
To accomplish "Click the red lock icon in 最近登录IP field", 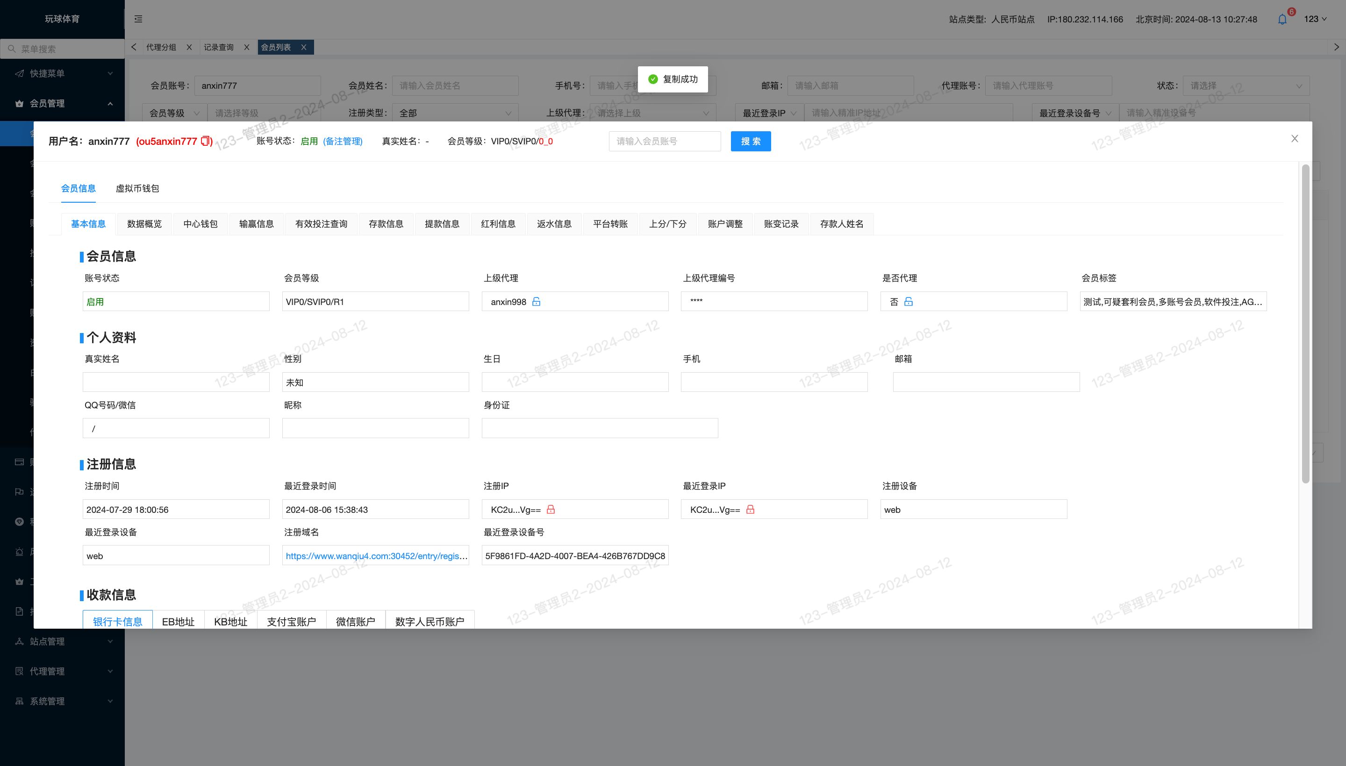I will [x=750, y=509].
